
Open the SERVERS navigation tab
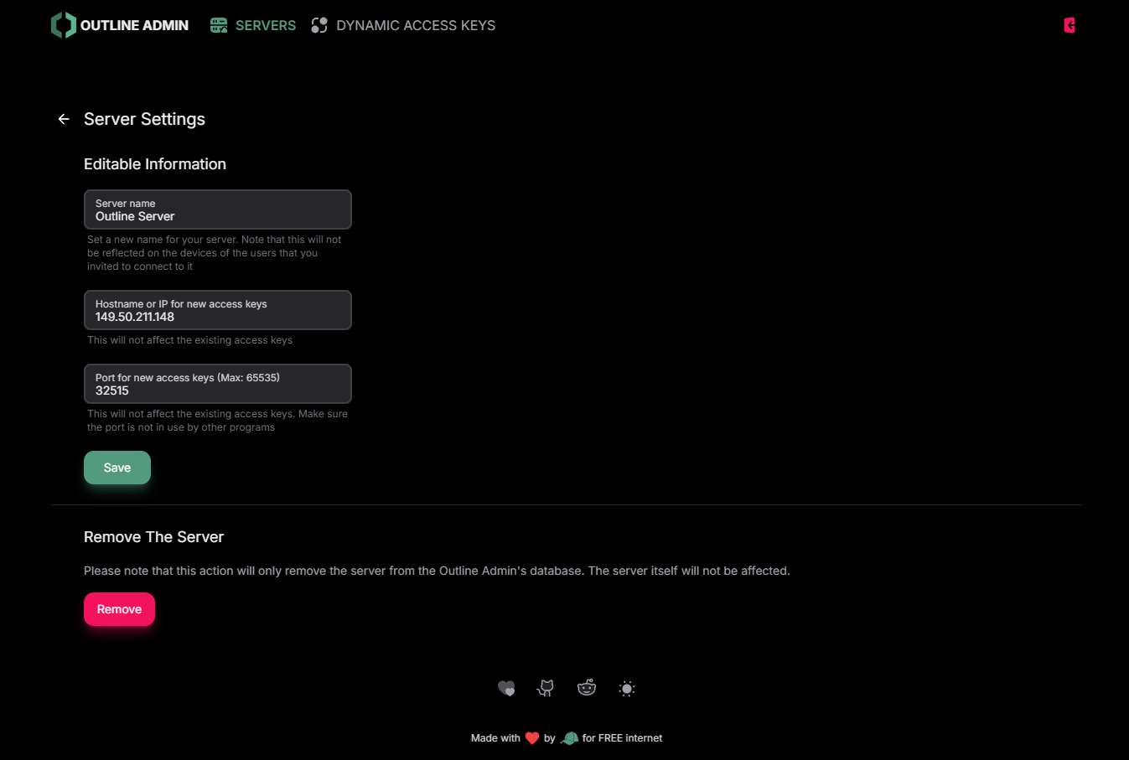pos(253,25)
